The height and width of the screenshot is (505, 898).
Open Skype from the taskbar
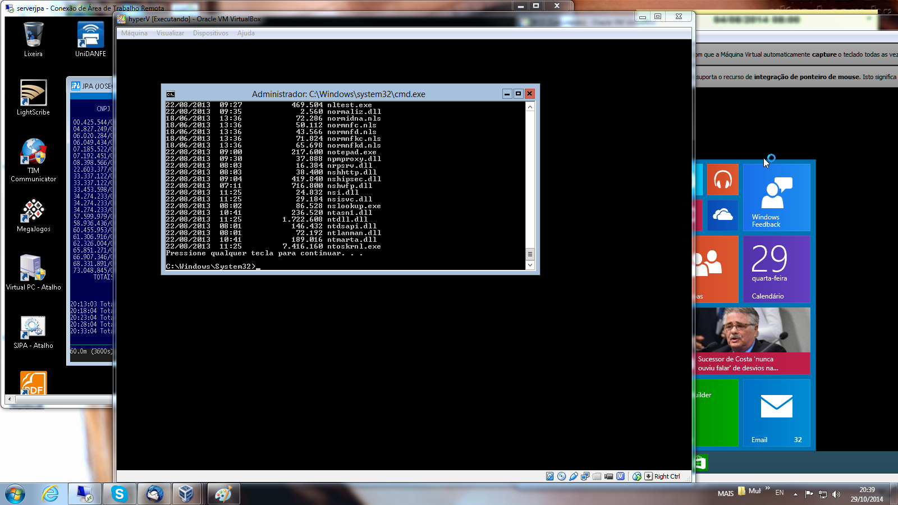pos(119,494)
